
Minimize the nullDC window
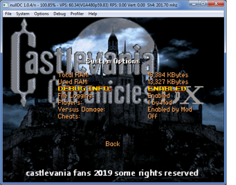[x=194, y=3]
